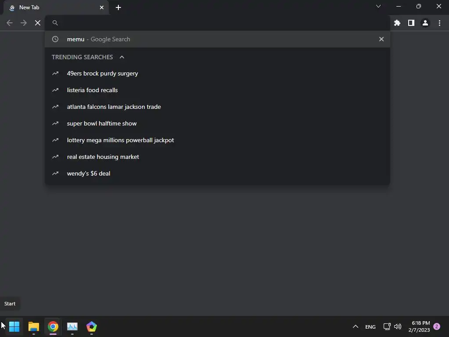Viewport: 449px width, 337px height.
Task: Open a new tab with the plus button
Action: coord(118,7)
